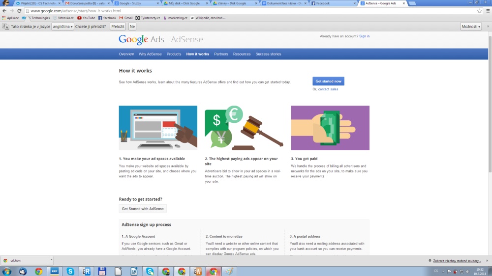Open the Success stories nav item
This screenshot has width=492, height=276.
(268, 54)
